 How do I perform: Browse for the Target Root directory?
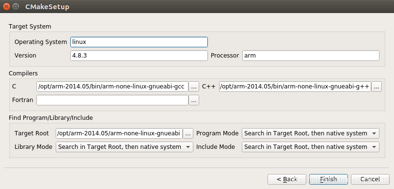tap(188, 133)
